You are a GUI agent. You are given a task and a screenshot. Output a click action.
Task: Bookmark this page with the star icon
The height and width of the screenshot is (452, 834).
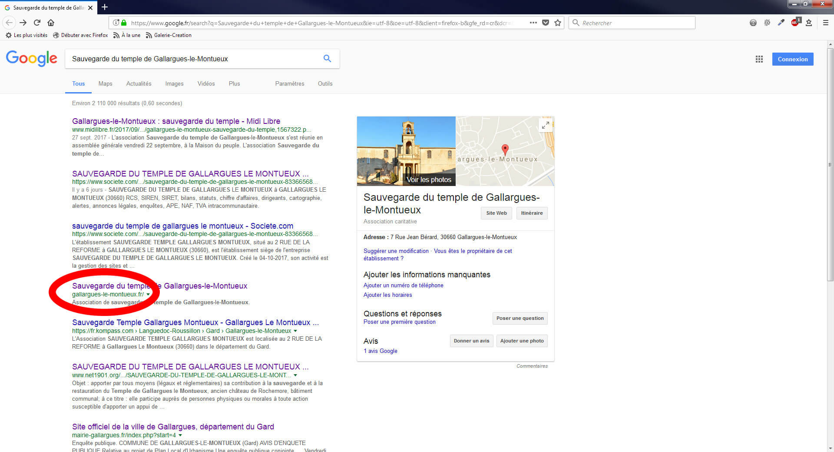(x=558, y=23)
